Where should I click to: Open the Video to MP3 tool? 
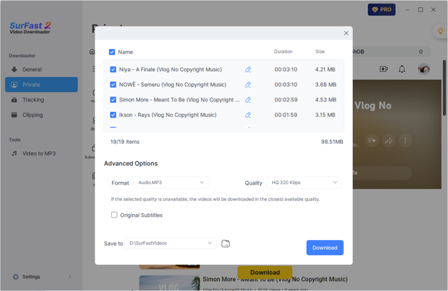38,153
